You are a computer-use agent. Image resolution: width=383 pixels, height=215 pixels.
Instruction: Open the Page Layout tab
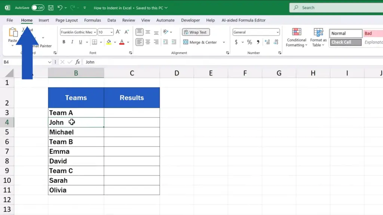(67, 20)
